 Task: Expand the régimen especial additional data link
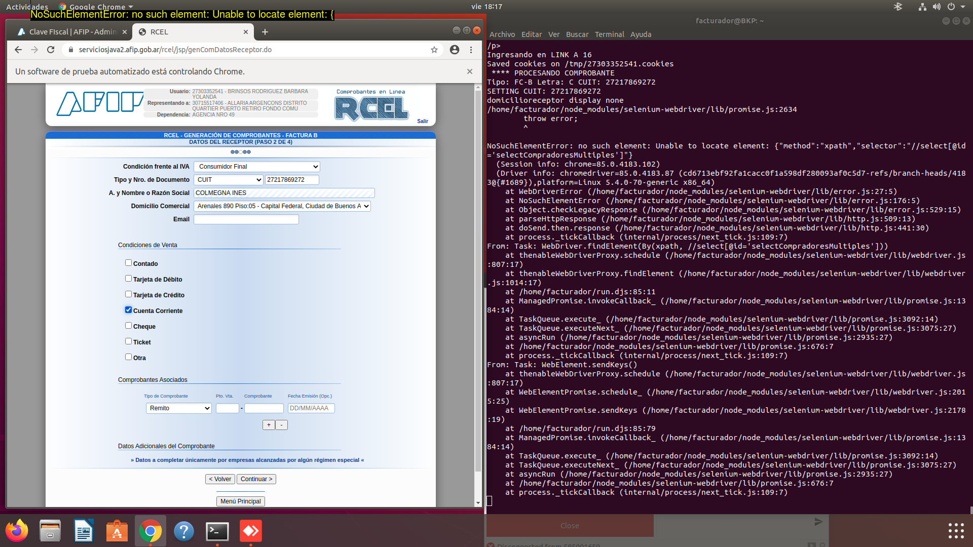[247, 460]
